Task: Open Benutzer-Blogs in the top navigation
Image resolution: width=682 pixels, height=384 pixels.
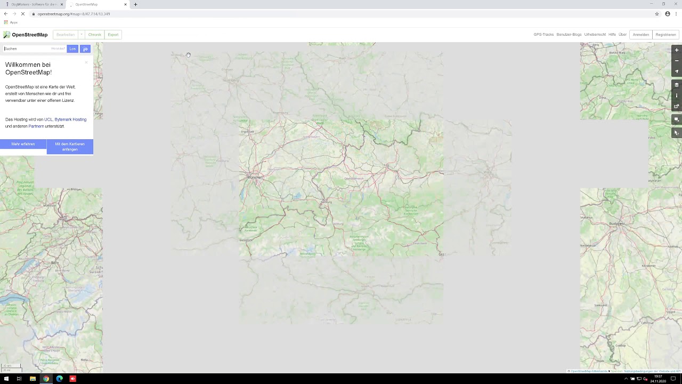Action: pos(569,35)
